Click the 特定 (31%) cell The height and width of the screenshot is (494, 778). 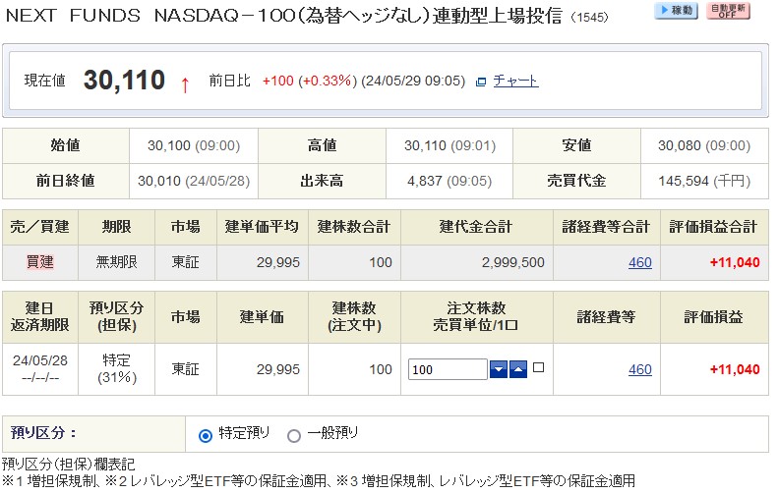pos(117,369)
